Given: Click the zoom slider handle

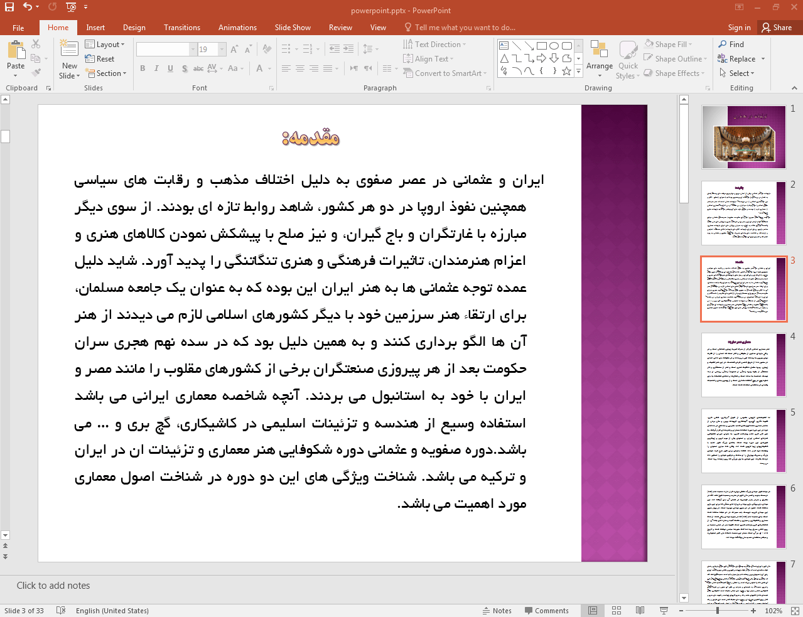Looking at the screenshot, I should point(718,610).
